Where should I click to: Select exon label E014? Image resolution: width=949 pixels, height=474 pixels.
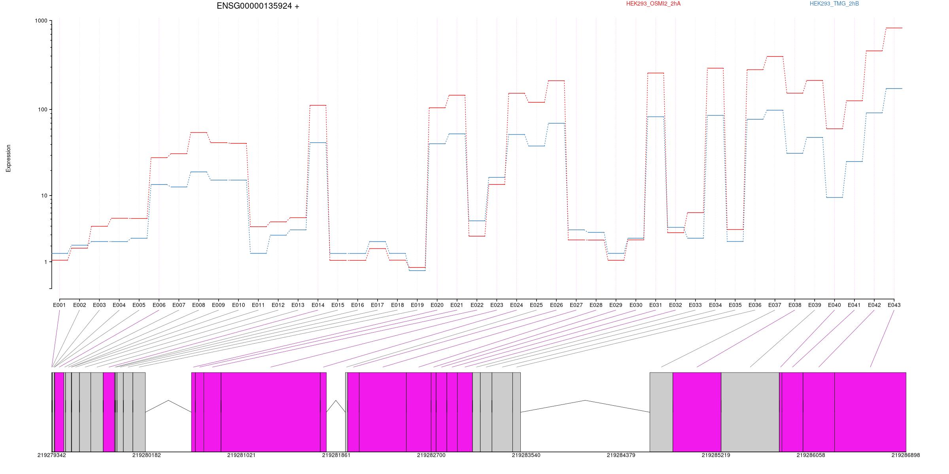point(318,305)
